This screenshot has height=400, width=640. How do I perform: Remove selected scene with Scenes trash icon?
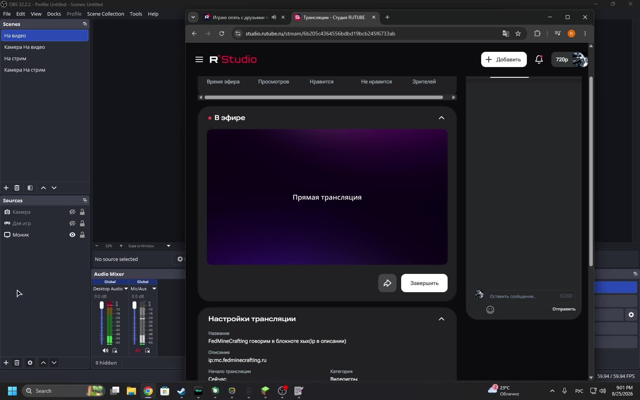point(17,188)
